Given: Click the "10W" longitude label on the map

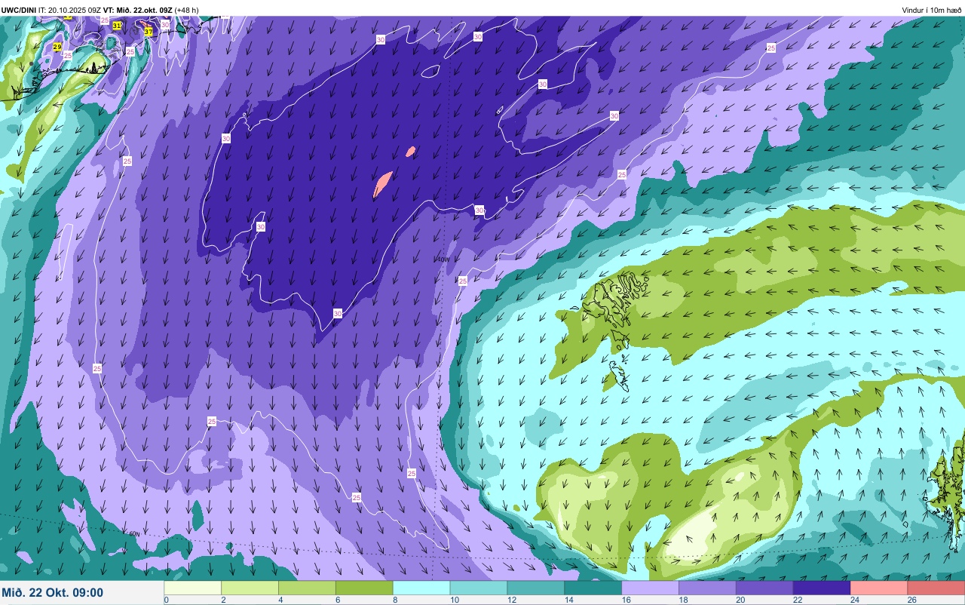Looking at the screenshot, I should pos(443,260).
